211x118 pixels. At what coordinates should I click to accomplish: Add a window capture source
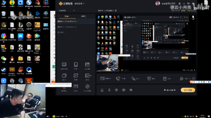(x=64, y=77)
